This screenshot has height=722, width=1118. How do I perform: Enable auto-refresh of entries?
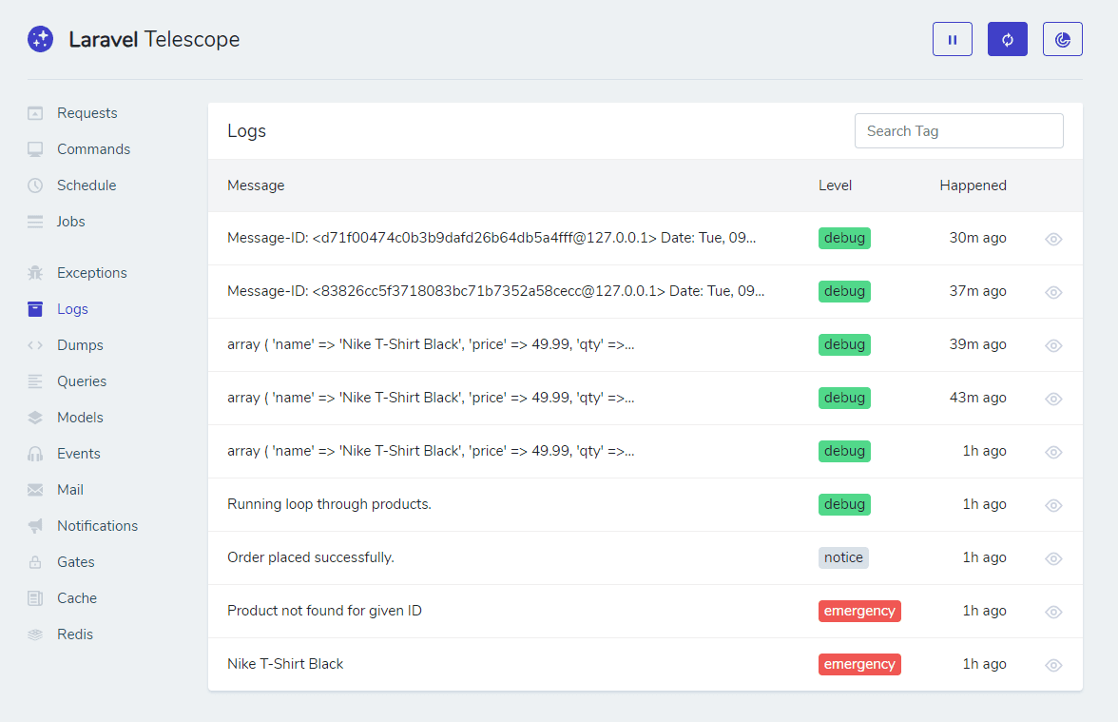pos(1007,39)
